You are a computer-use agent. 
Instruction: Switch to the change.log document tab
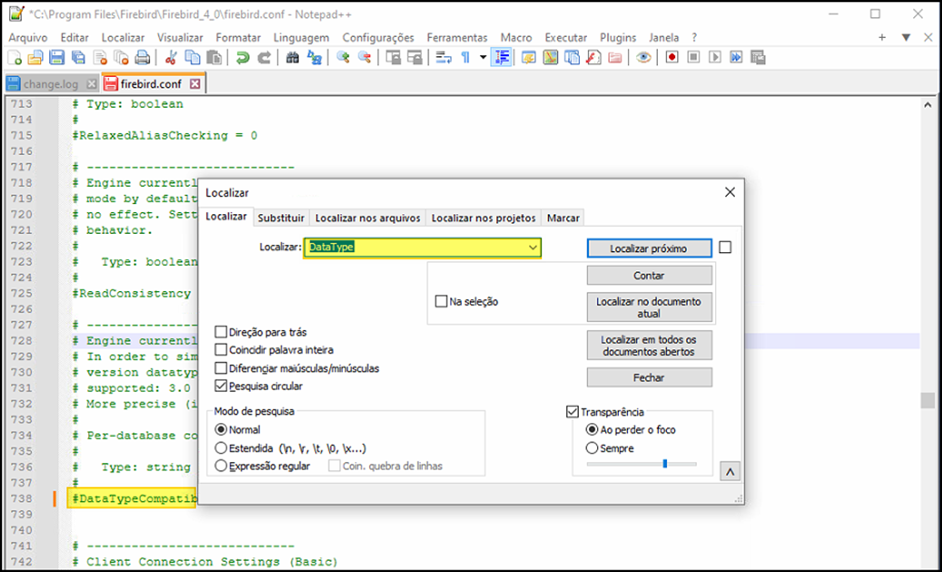(x=51, y=84)
